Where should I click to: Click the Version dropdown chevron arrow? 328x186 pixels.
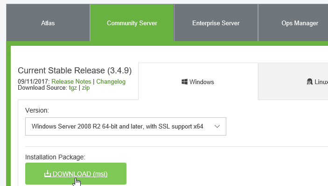217,126
